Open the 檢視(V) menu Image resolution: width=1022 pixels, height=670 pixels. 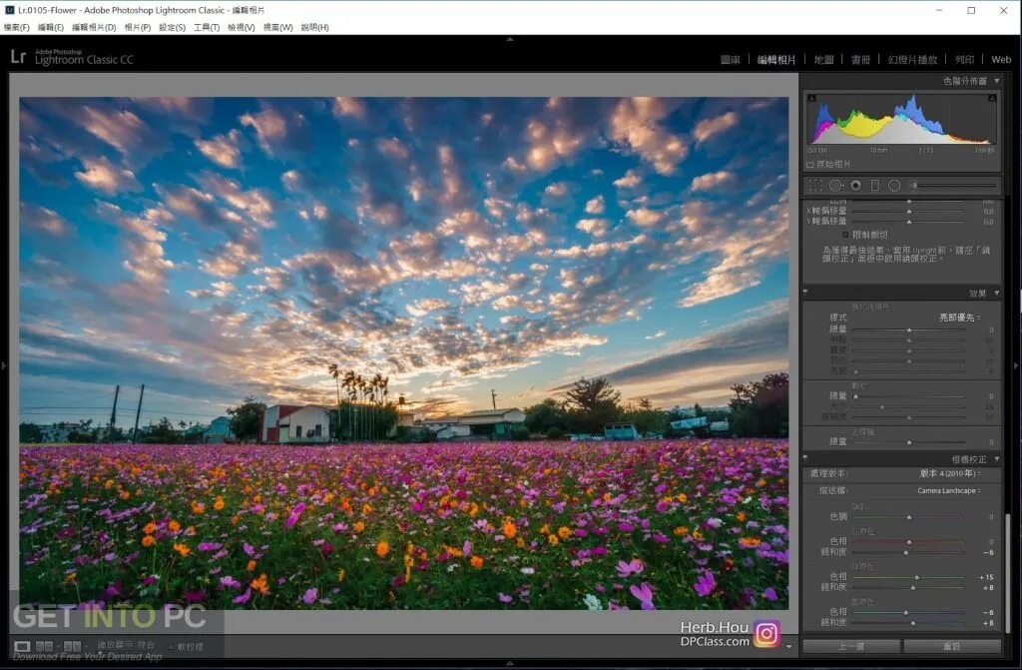point(242,27)
